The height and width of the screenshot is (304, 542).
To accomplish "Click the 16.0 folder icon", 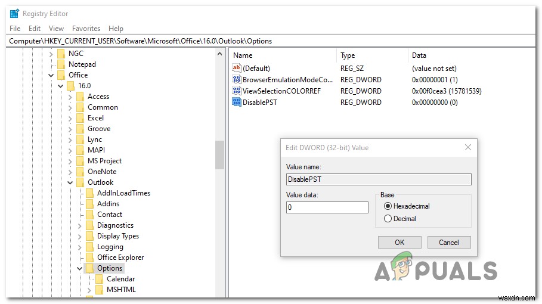I will (70, 86).
